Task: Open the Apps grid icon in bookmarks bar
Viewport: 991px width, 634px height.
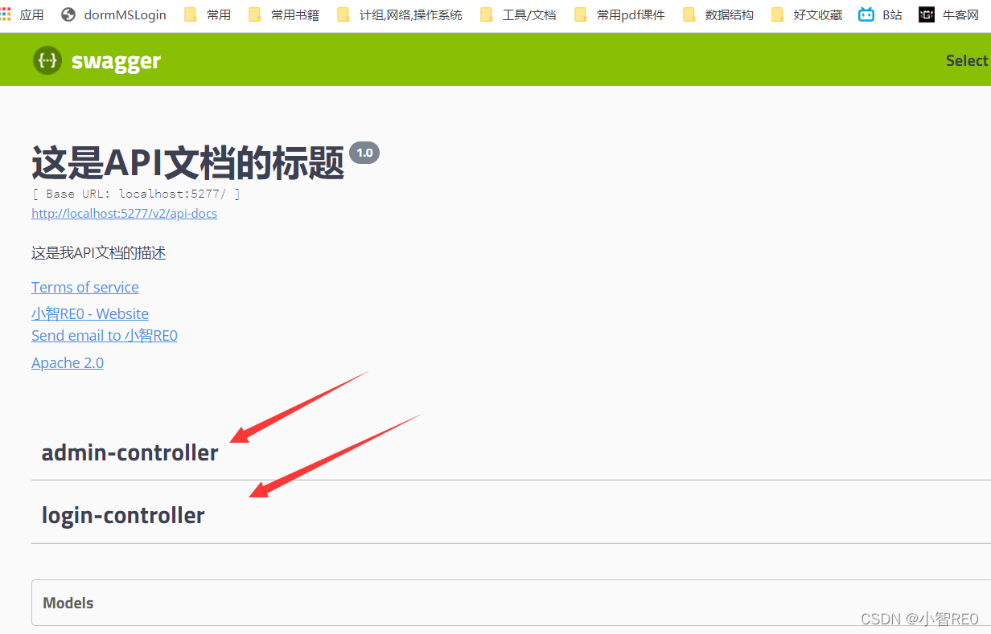Action: (6, 14)
